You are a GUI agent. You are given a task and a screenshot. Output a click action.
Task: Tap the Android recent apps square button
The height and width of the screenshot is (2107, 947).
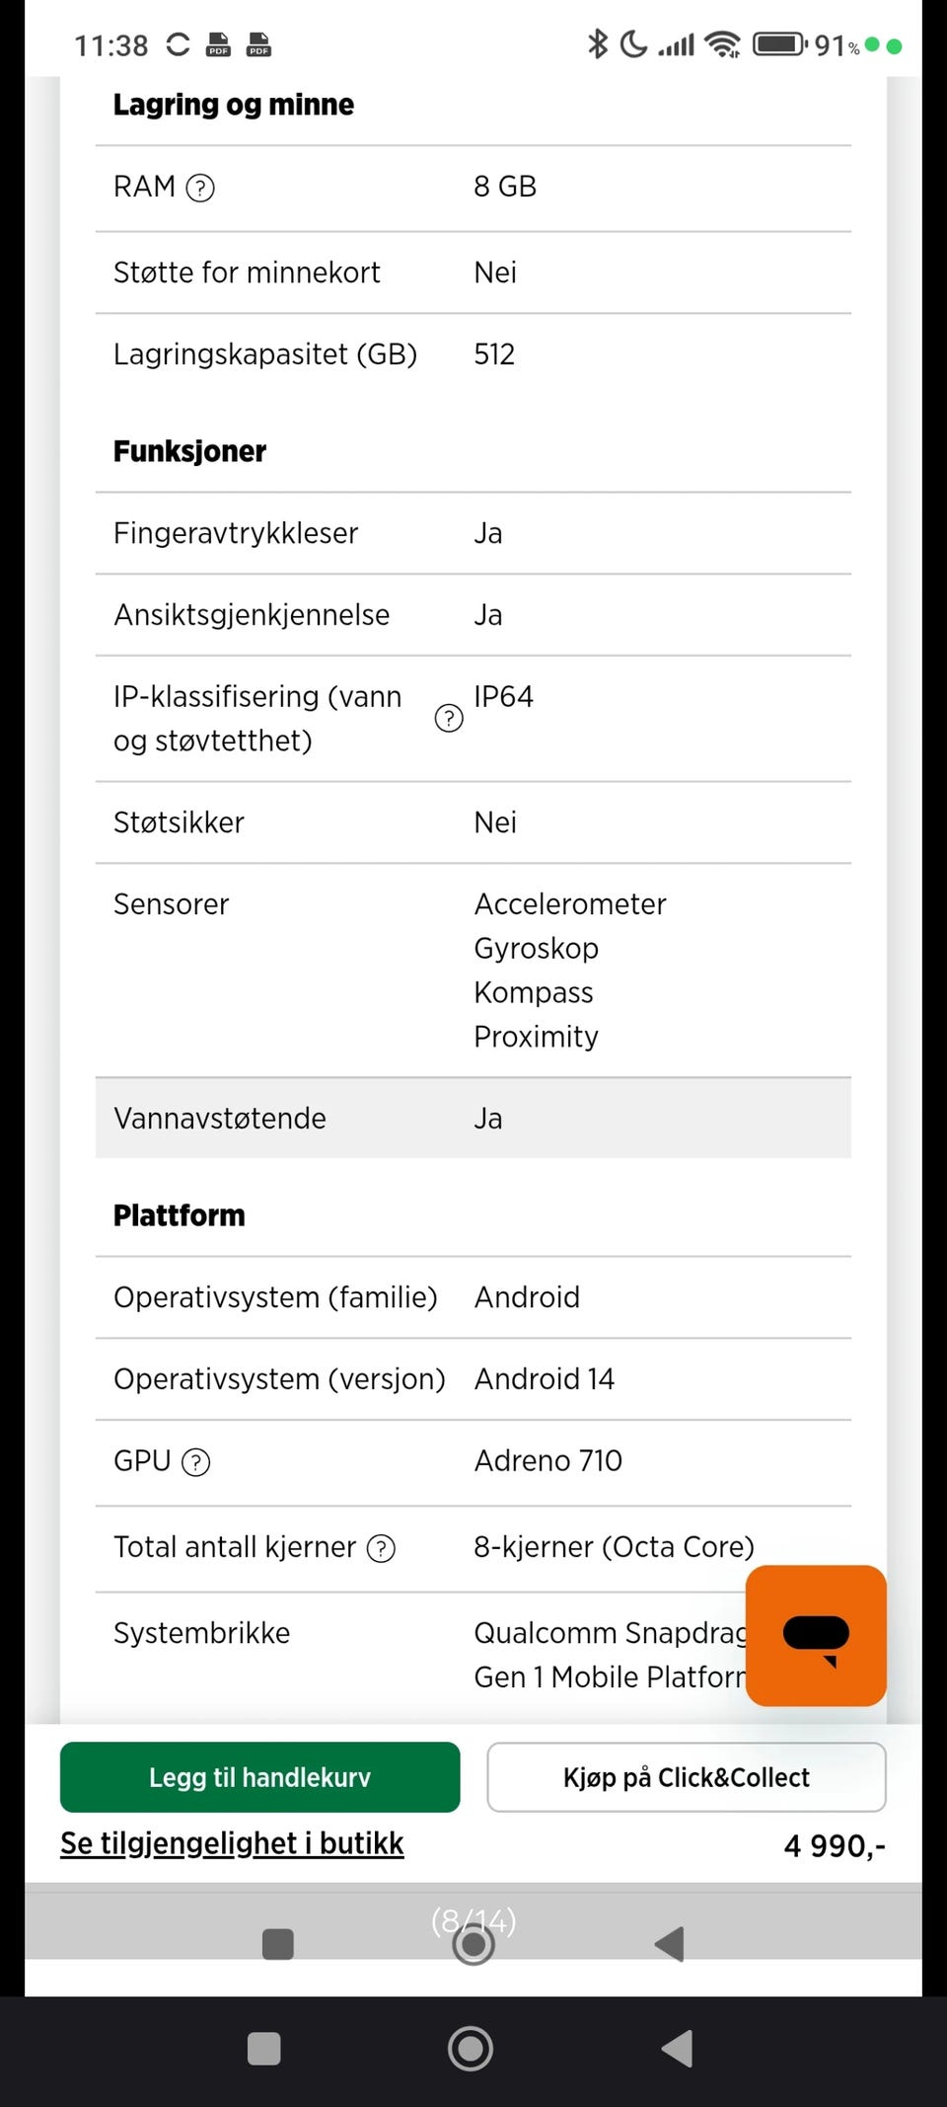[264, 2049]
